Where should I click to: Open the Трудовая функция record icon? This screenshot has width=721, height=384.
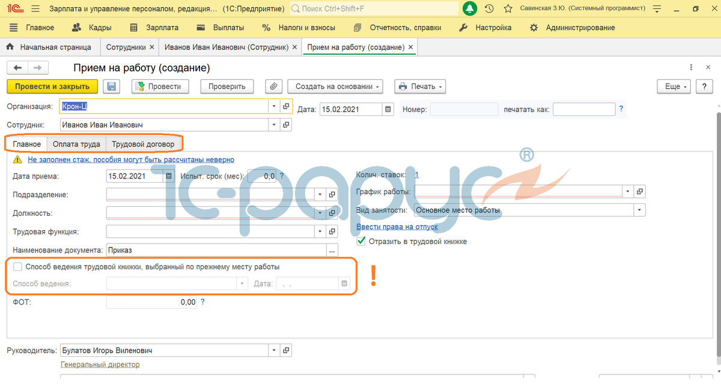pyautogui.click(x=332, y=231)
